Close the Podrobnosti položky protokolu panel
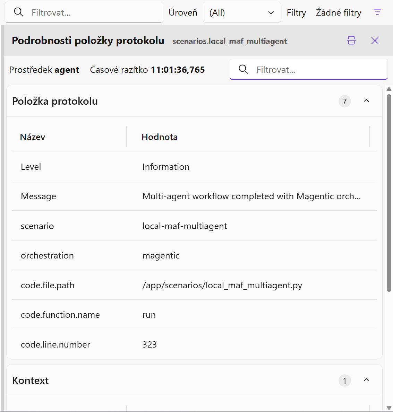 375,41
